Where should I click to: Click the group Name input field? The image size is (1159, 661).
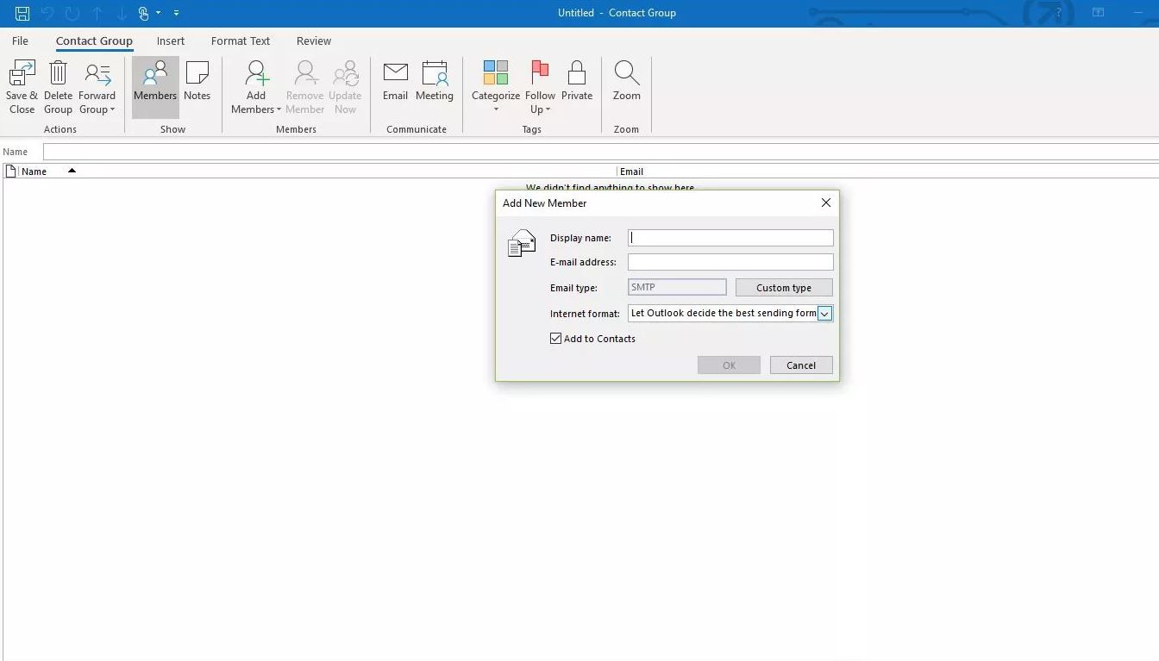pos(601,152)
